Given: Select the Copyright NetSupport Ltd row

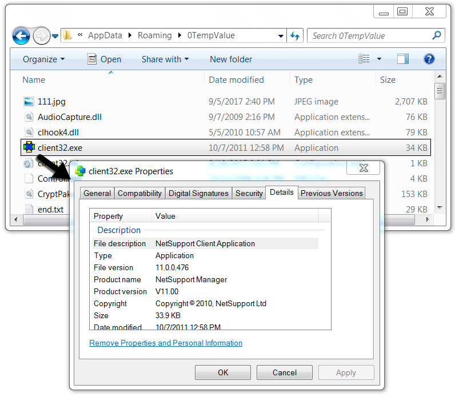Looking at the screenshot, I should (x=205, y=303).
